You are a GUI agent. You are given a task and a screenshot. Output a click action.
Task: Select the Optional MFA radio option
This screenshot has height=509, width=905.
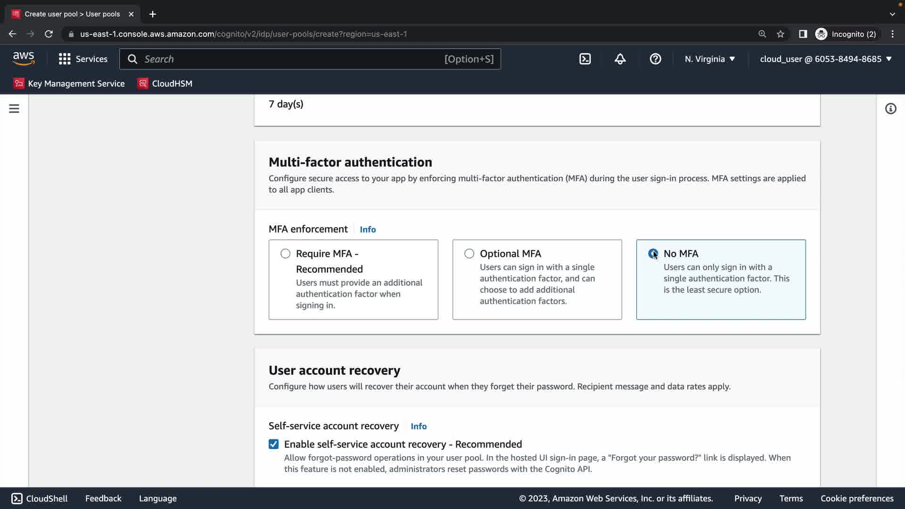469,254
